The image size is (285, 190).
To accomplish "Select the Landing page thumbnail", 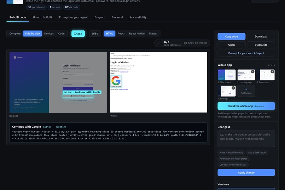I will (246, 75).
